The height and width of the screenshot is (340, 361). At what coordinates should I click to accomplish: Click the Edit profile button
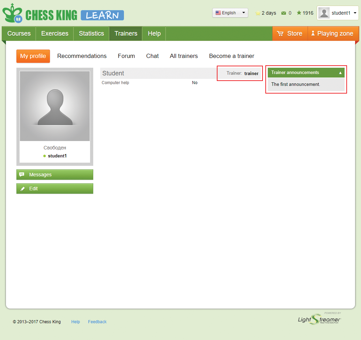[55, 189]
